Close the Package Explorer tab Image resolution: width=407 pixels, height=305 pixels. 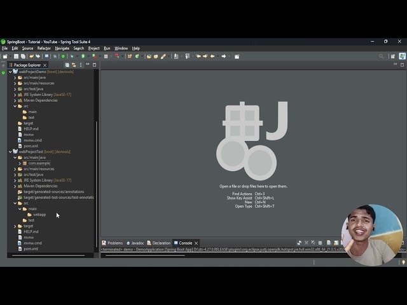(45, 65)
